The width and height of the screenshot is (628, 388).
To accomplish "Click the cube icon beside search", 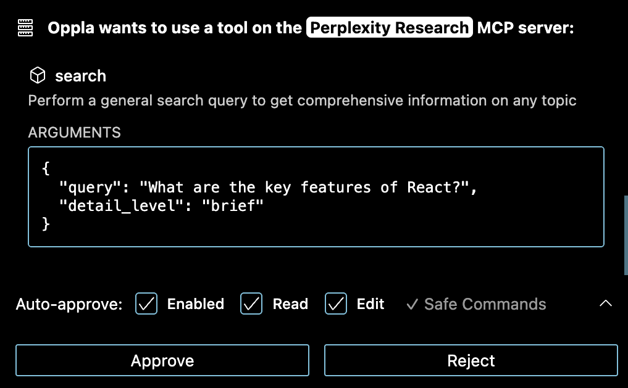I will 38,75.
